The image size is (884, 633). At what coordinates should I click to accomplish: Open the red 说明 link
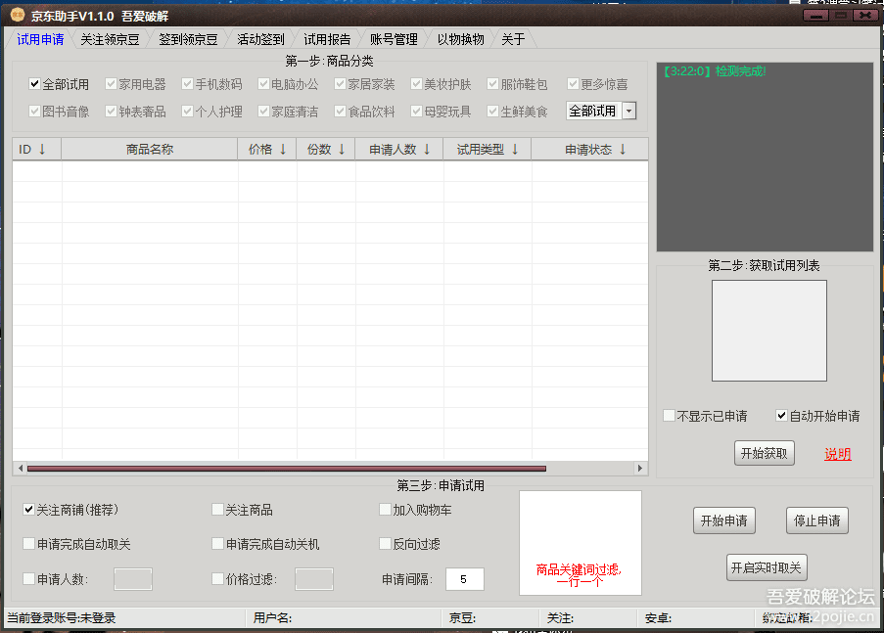coord(838,454)
